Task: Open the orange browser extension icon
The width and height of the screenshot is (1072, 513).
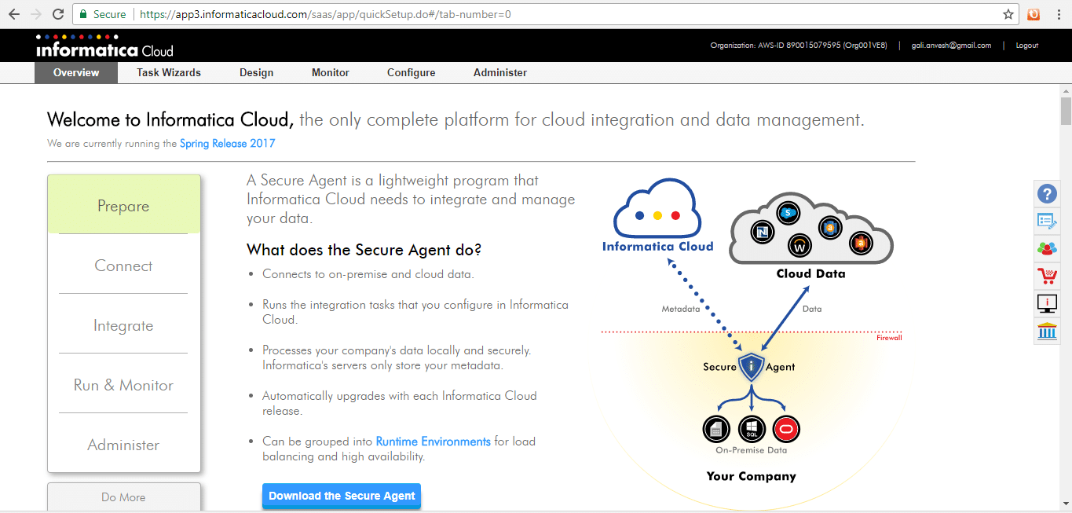Action: pyautogui.click(x=1034, y=14)
